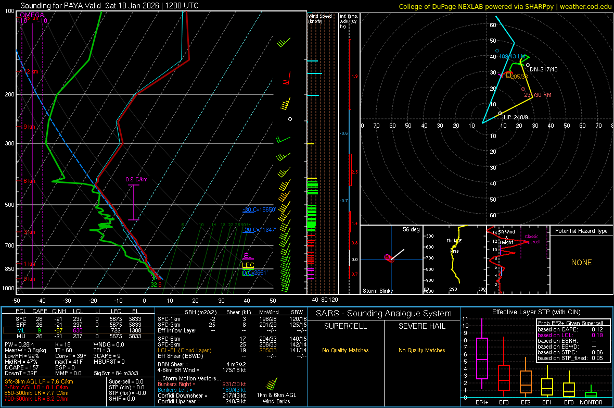Click the 'DN=217/43' hodograph label

[x=544, y=69]
